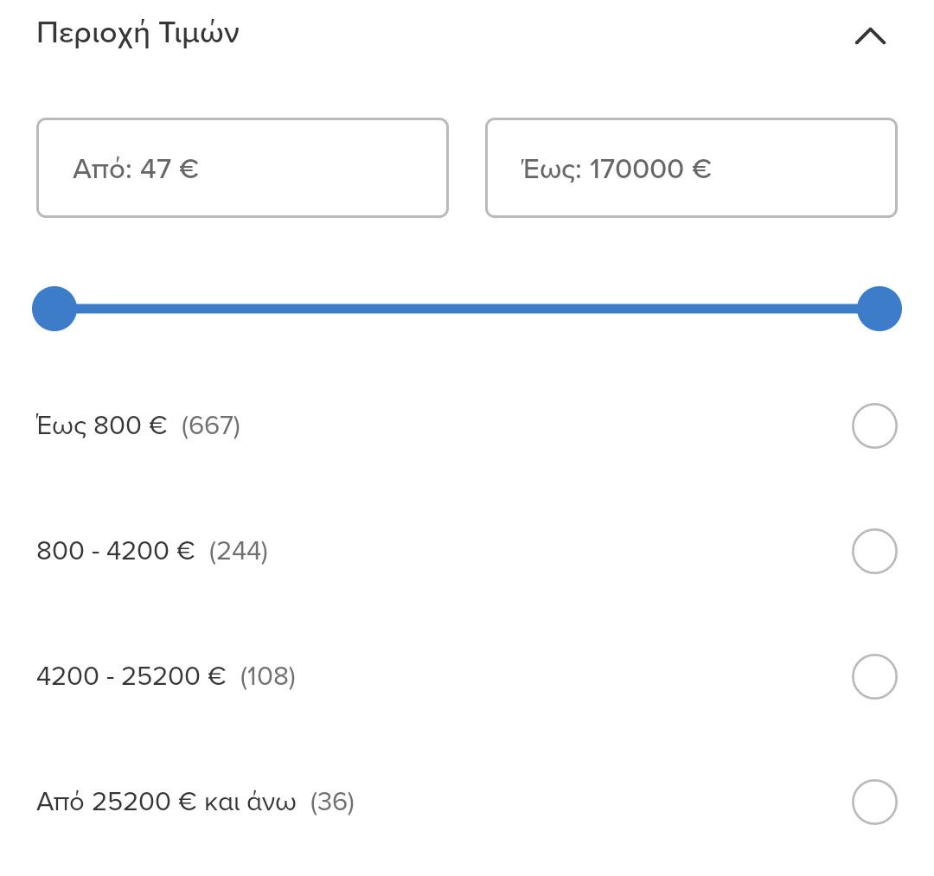
Task: Click the Περιοχή Τιμών section heading
Action: coord(138,34)
